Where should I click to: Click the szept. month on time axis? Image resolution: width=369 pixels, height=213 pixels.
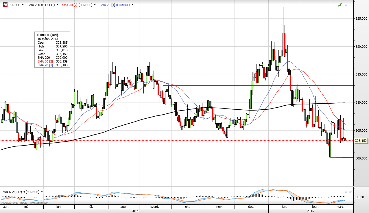(155, 207)
